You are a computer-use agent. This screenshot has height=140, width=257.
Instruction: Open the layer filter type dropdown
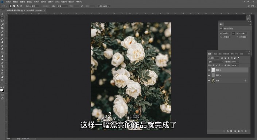coord(213,58)
